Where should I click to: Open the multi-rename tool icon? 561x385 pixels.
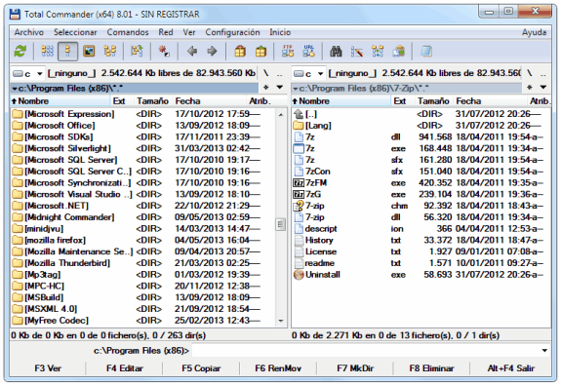[357, 52]
